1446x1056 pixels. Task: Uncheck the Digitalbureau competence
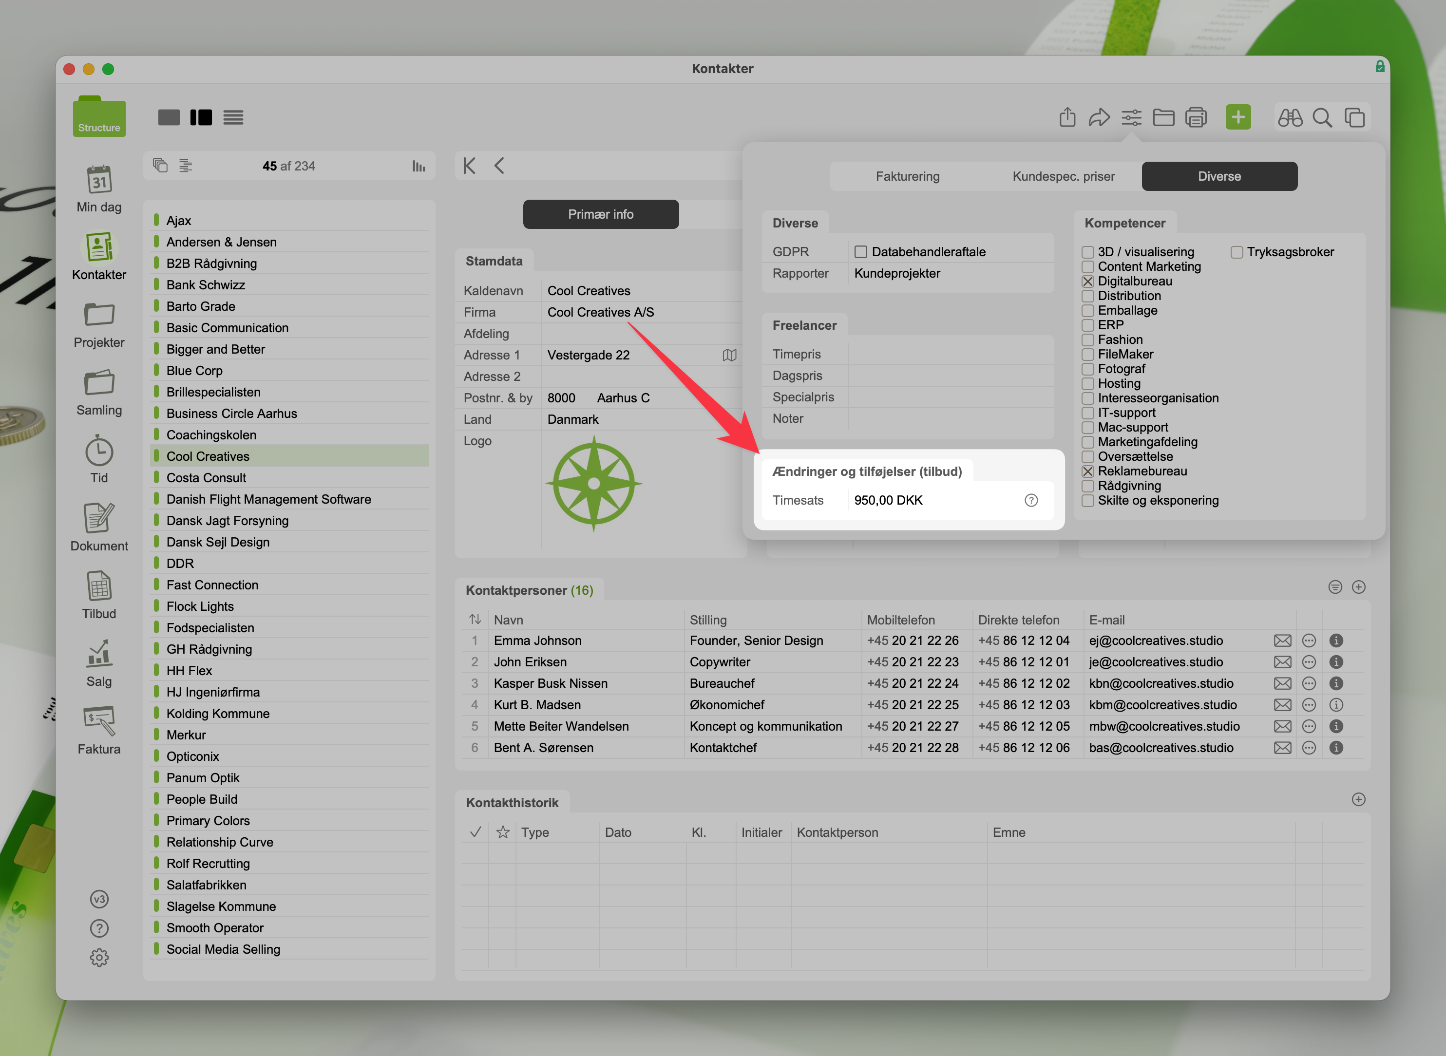[x=1087, y=281]
